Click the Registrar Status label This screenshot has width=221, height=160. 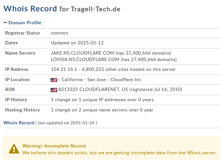click(23, 33)
